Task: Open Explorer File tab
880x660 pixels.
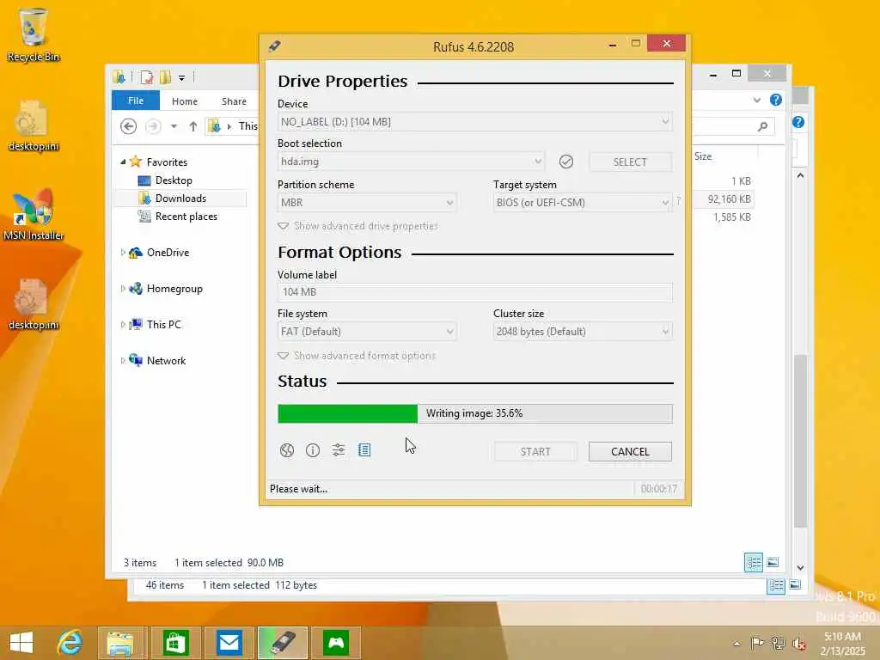Action: pos(135,101)
